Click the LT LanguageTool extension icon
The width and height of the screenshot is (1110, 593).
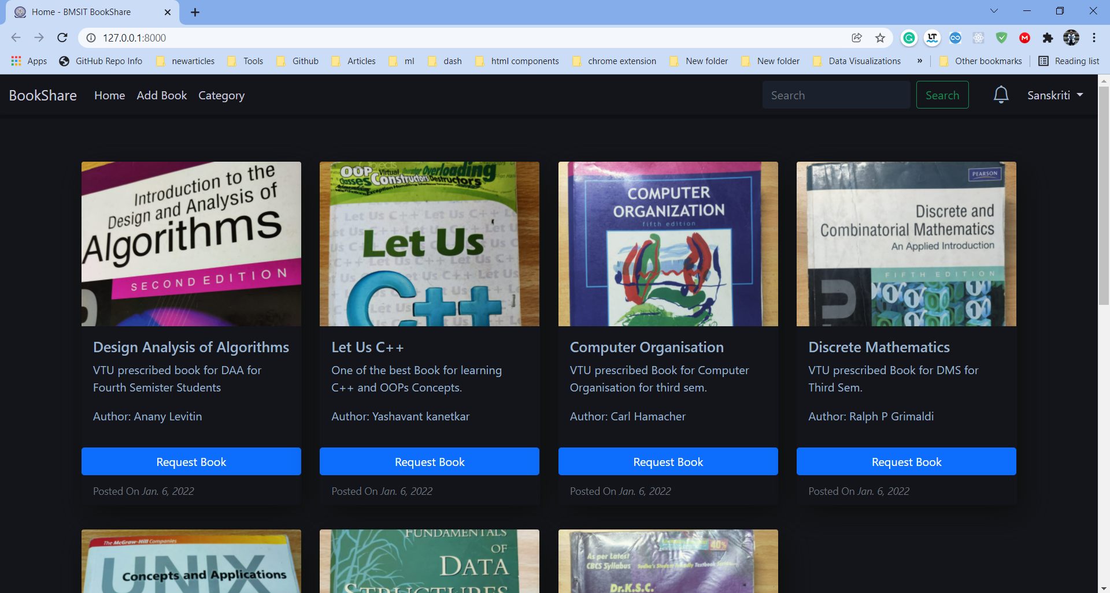tap(932, 38)
